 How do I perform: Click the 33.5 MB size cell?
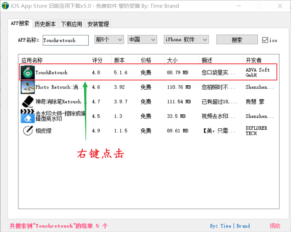[176, 116]
